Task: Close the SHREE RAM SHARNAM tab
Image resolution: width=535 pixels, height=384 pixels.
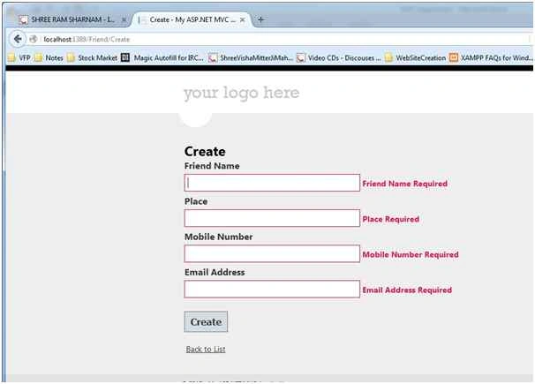Action: 124,20
